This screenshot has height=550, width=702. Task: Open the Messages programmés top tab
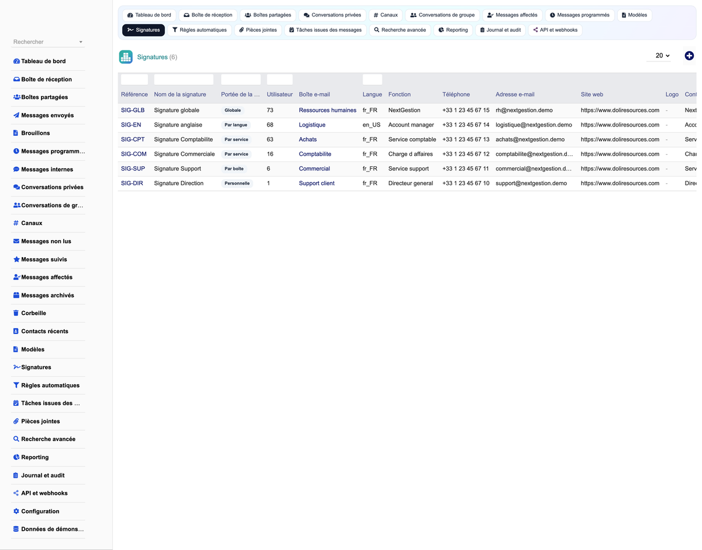(x=579, y=15)
